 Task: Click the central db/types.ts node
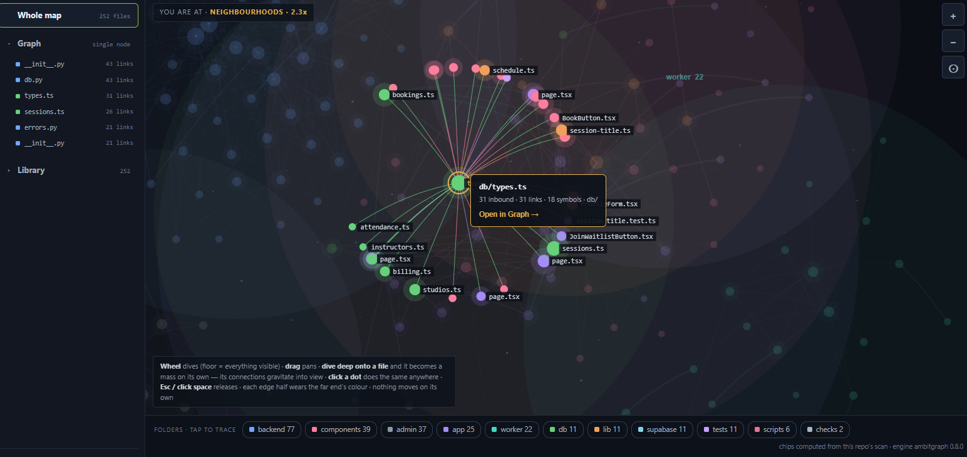tap(459, 182)
